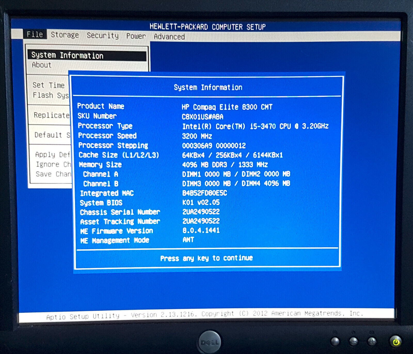This screenshot has height=354, width=413.
Task: Click the Asset Tracking Number label
Action: pos(120,221)
